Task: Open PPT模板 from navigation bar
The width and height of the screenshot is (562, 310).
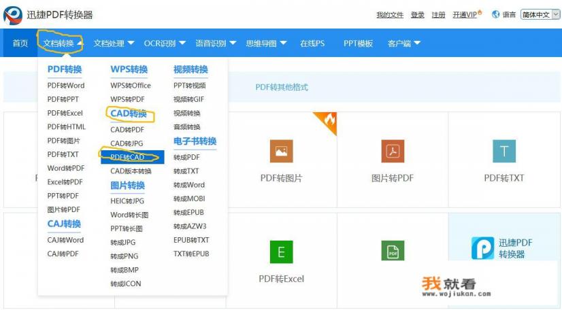Action: [x=358, y=44]
